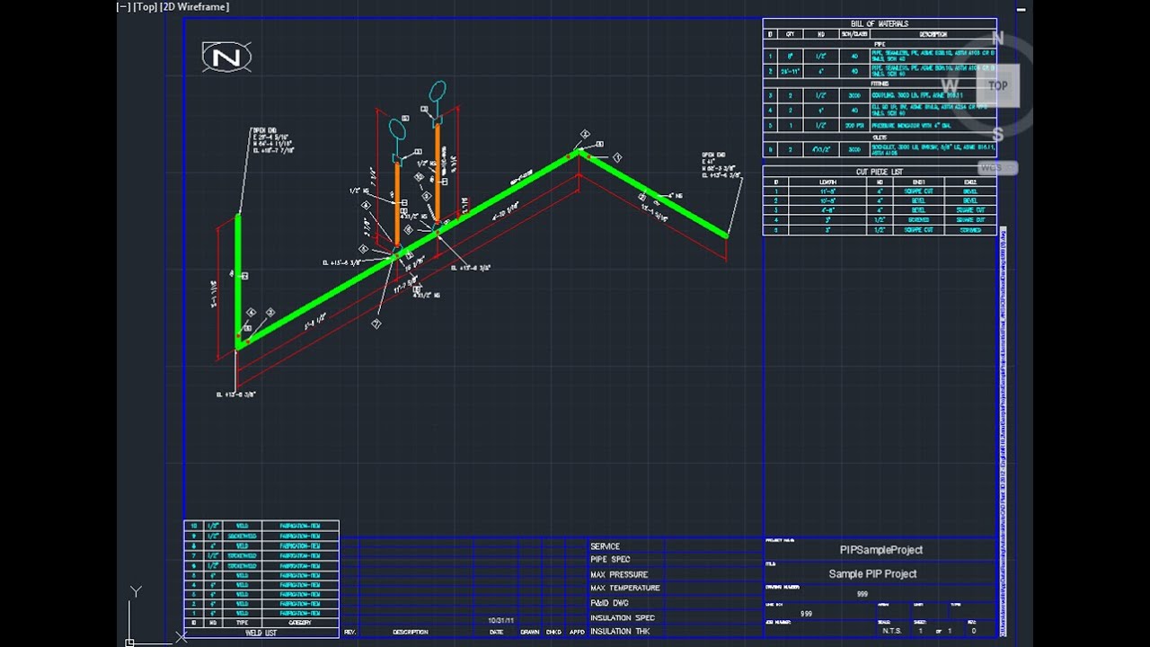The width and height of the screenshot is (1150, 647).
Task: Click the S compass letter on ViewCube
Action: click(x=997, y=135)
